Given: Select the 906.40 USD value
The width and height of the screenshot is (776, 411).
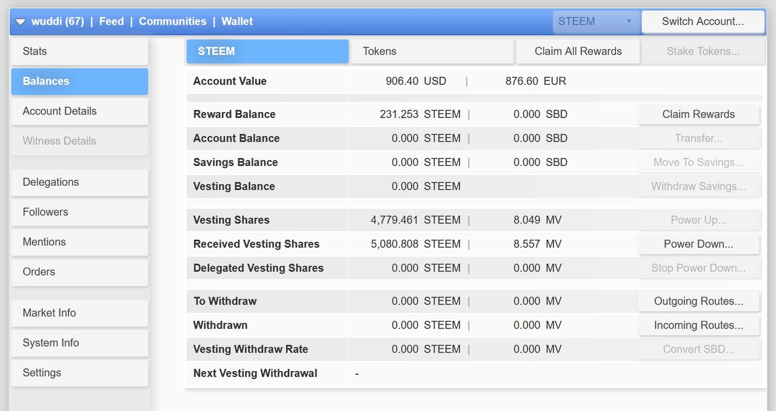Looking at the screenshot, I should [416, 81].
